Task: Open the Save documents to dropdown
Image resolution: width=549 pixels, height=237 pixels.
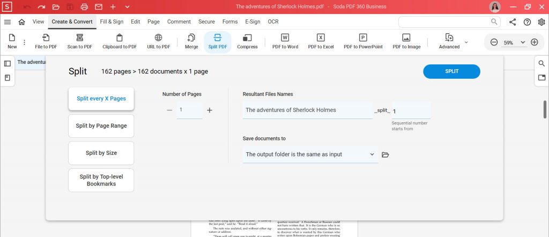Action: pyautogui.click(x=310, y=154)
